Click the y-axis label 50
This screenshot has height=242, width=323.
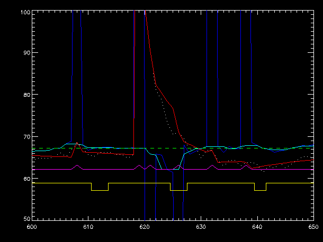click(27, 219)
